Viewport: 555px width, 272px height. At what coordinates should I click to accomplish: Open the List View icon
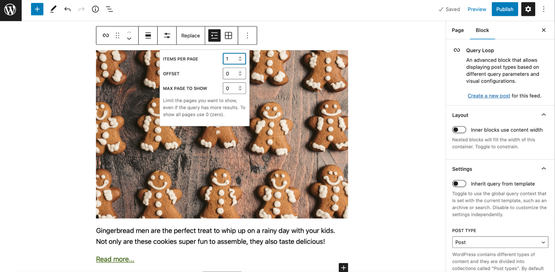[109, 9]
